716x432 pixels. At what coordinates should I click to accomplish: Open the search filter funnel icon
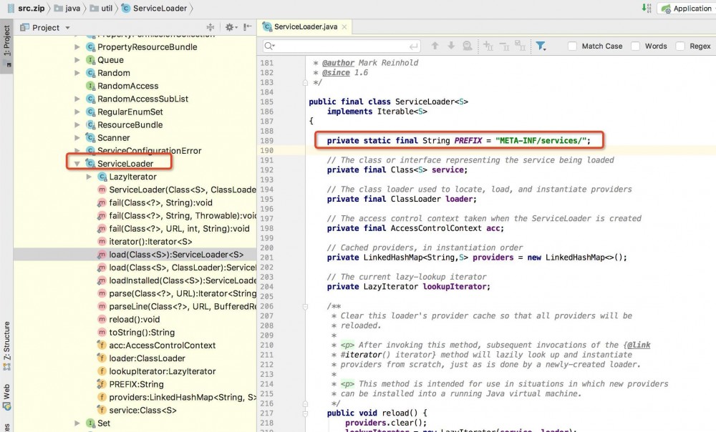[541, 46]
